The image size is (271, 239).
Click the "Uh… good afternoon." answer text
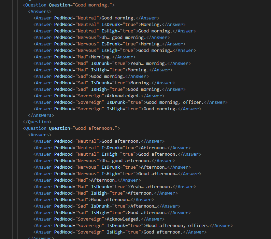(x=126, y=161)
